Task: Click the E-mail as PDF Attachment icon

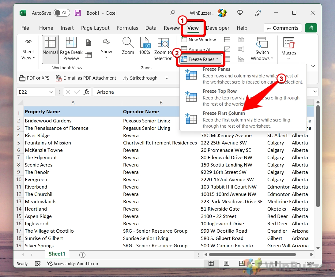Action: pyautogui.click(x=86, y=78)
